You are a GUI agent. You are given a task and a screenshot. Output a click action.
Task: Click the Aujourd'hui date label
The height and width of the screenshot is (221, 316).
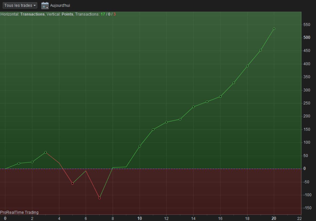(60, 5)
